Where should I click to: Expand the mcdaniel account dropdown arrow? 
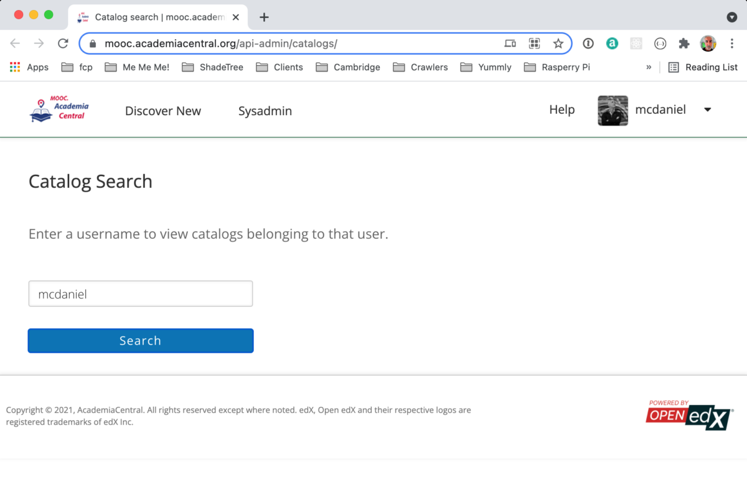[707, 109]
